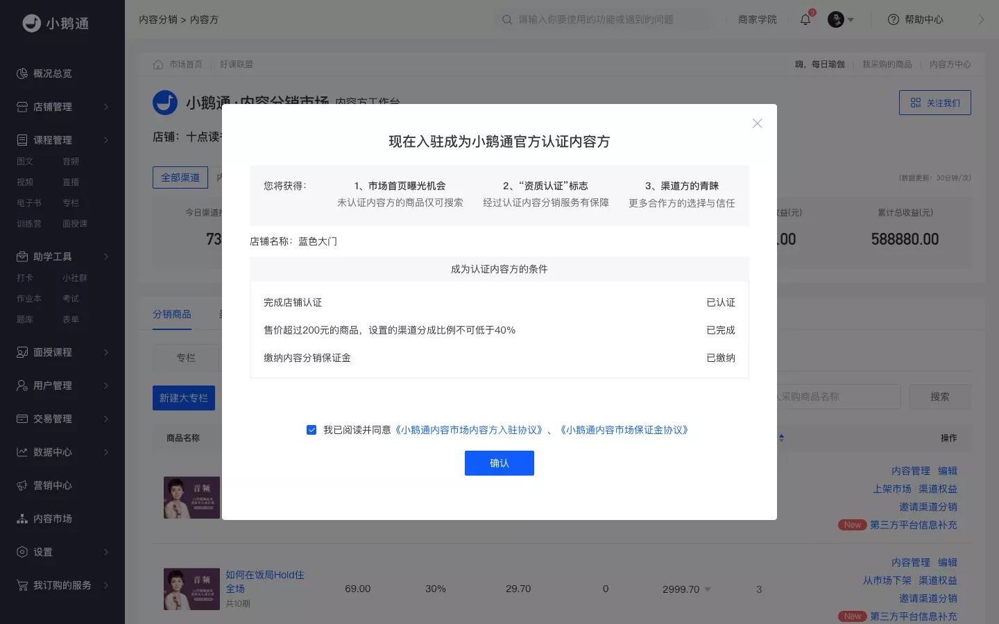999x624 pixels.
Task: Open 训练营 in sidebar submenu
Action: [29, 224]
